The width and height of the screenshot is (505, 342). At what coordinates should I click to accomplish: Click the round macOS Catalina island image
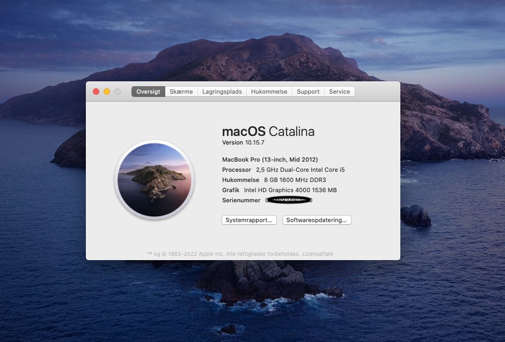point(154,180)
